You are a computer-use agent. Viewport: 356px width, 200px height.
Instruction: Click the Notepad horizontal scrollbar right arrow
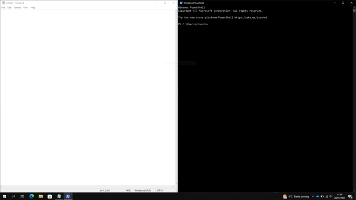[173, 187]
